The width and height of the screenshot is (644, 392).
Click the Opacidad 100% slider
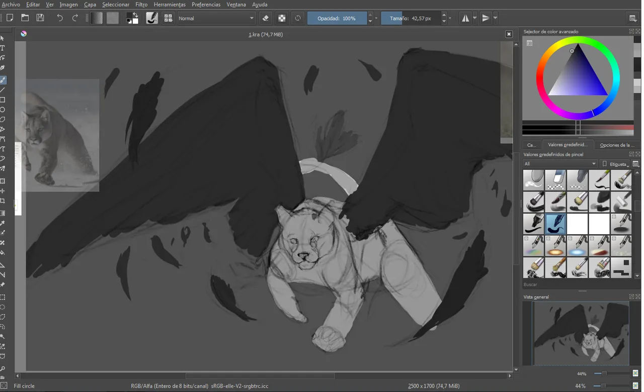pos(337,18)
